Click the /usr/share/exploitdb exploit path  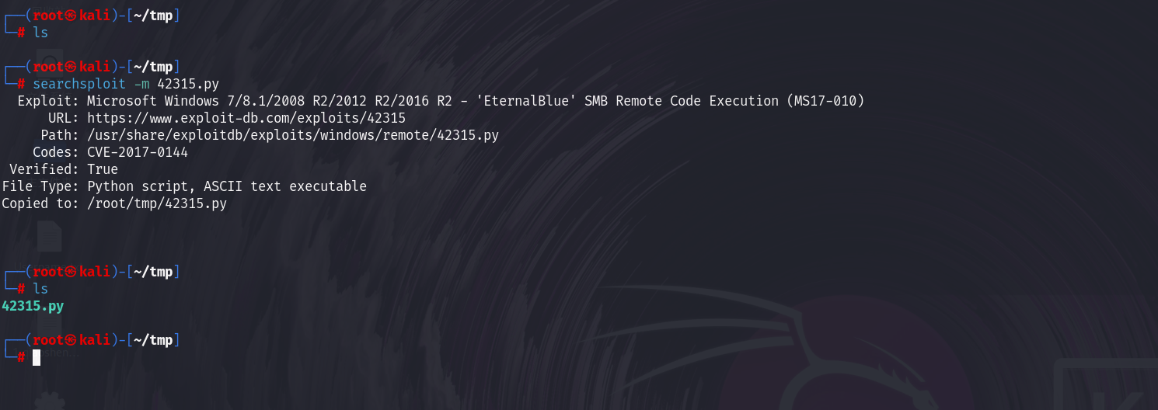click(292, 135)
